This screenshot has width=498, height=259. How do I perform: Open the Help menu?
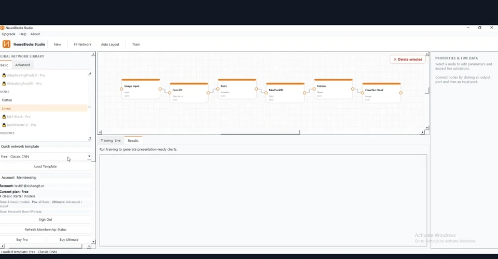(23, 34)
